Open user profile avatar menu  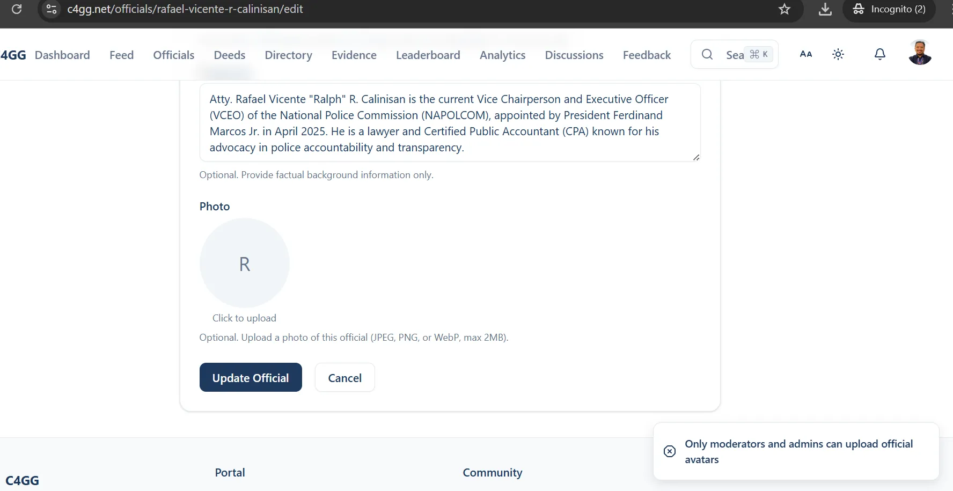coord(920,53)
